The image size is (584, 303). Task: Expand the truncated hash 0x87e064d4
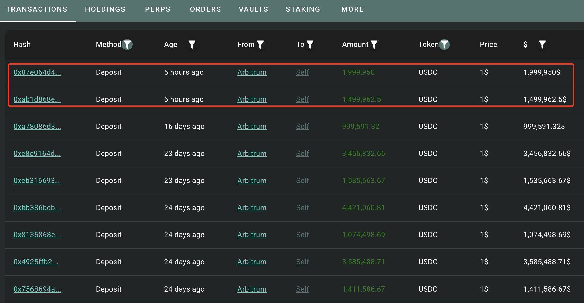pos(38,72)
